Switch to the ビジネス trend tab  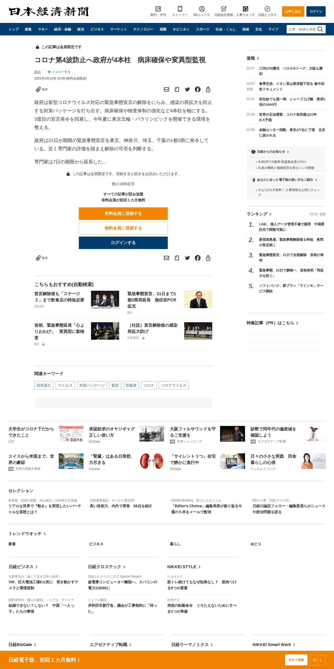pos(96,544)
